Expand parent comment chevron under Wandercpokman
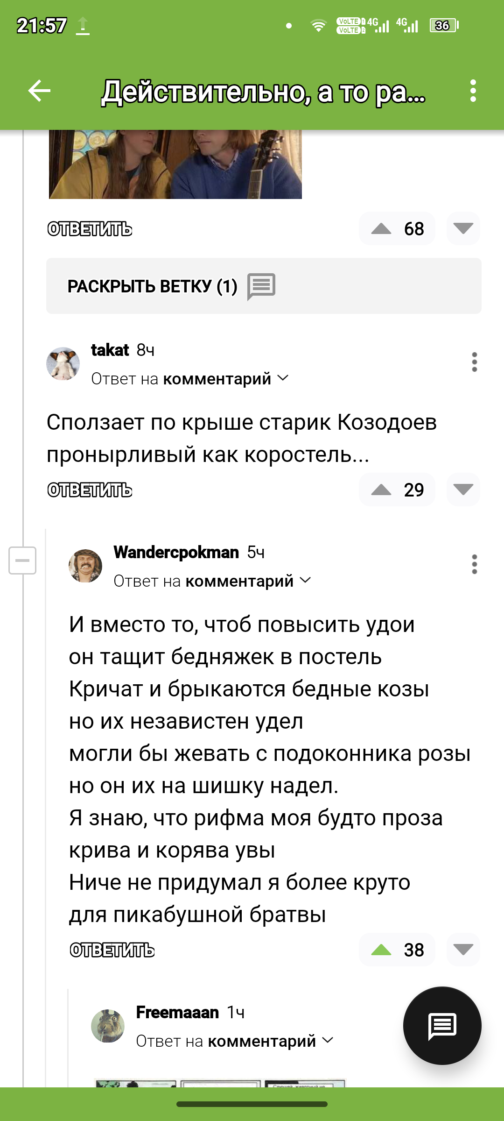Viewport: 504px width, 1121px height. (x=305, y=580)
